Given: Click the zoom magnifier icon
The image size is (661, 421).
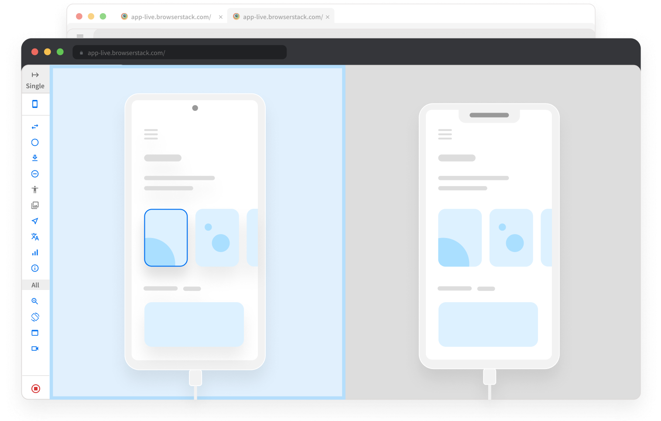Looking at the screenshot, I should [35, 301].
